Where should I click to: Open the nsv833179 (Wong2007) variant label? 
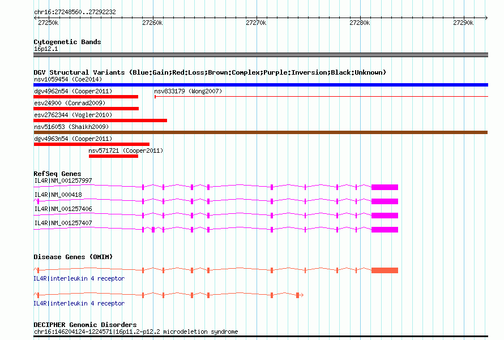point(188,91)
